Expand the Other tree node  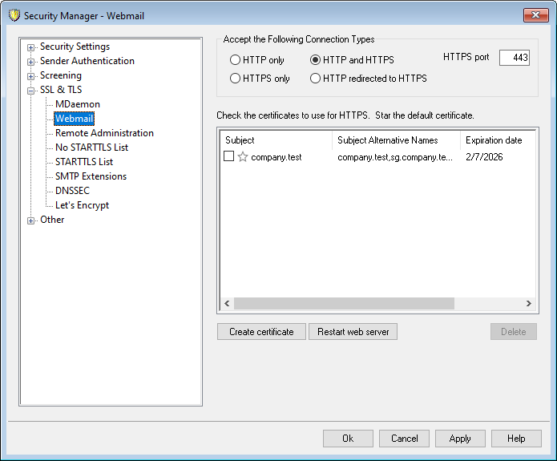click(x=31, y=220)
